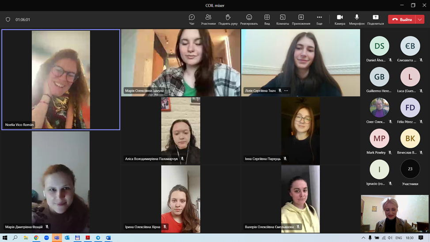Click mic icon on Аліса Володимирівна Паламарчук
Viewport: 430px width, 242px height.
click(182, 159)
